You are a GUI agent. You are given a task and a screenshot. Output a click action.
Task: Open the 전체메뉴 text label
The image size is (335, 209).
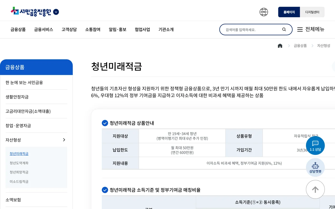(x=315, y=29)
